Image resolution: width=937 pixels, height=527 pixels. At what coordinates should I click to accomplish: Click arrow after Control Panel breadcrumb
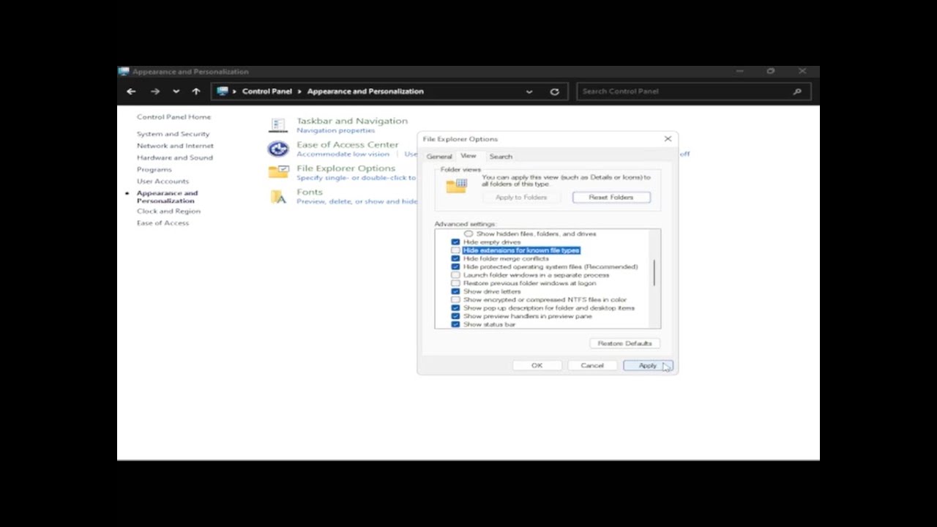click(x=299, y=91)
